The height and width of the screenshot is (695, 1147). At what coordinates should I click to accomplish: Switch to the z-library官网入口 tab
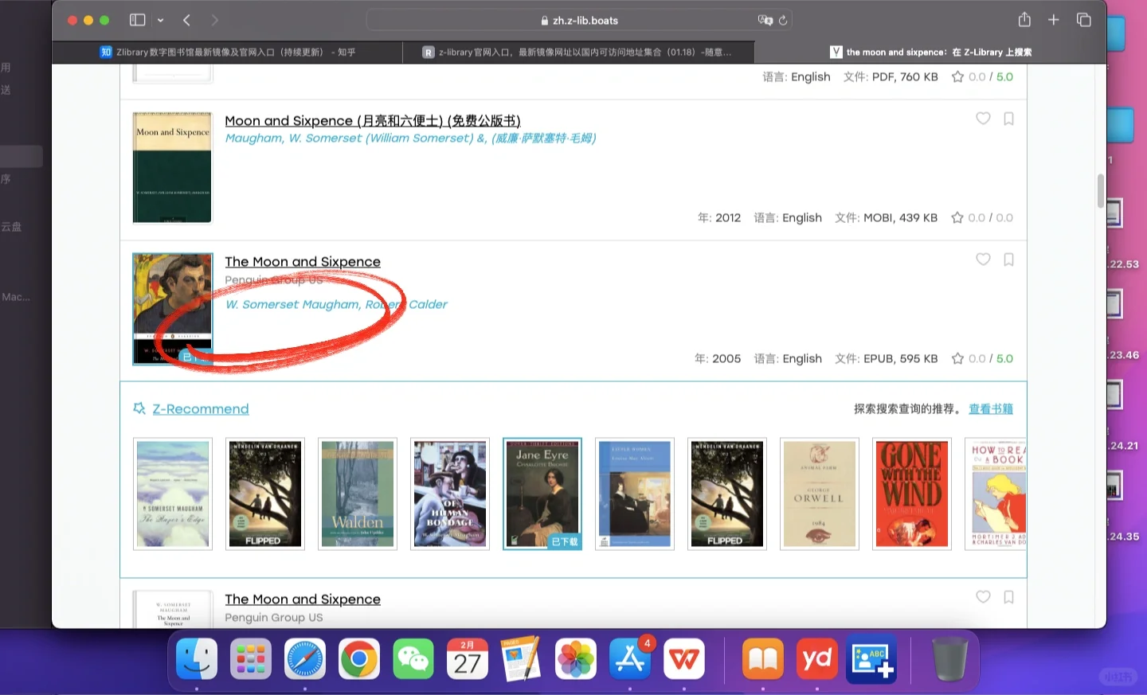[x=578, y=52]
